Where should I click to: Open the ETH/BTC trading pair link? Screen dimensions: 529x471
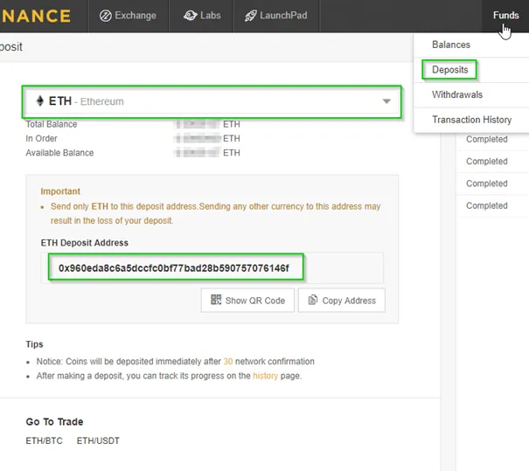(45, 440)
